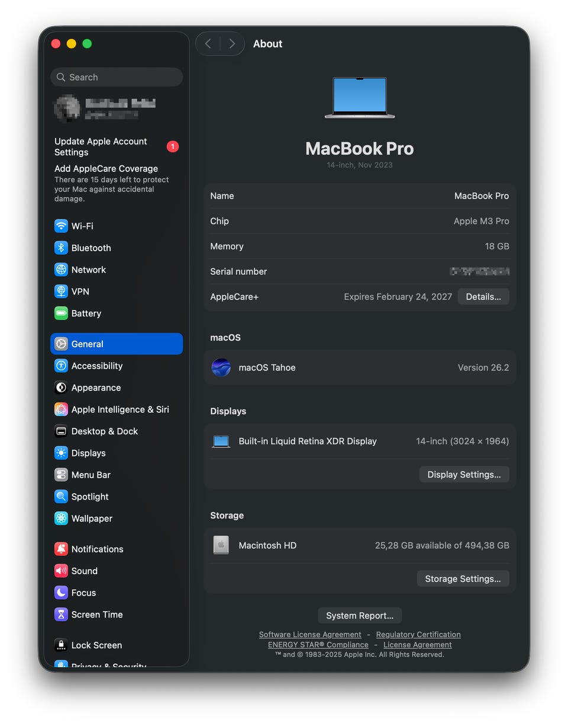Screen dimensions: 568x723
Task: Click the Apple M3 Pro chip value
Action: [x=482, y=221]
